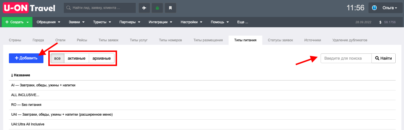This screenshot has width=404, height=130.
Task: Click the blue Добавить button
Action: click(x=26, y=58)
